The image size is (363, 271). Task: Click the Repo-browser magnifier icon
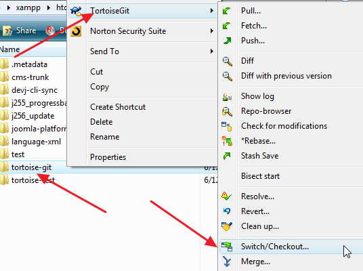(227, 112)
